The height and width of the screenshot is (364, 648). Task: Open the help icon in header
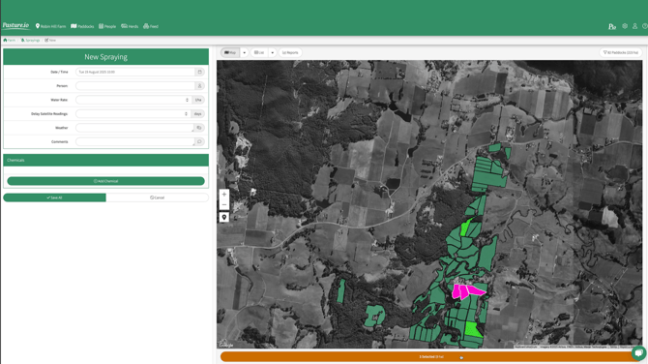pyautogui.click(x=645, y=26)
